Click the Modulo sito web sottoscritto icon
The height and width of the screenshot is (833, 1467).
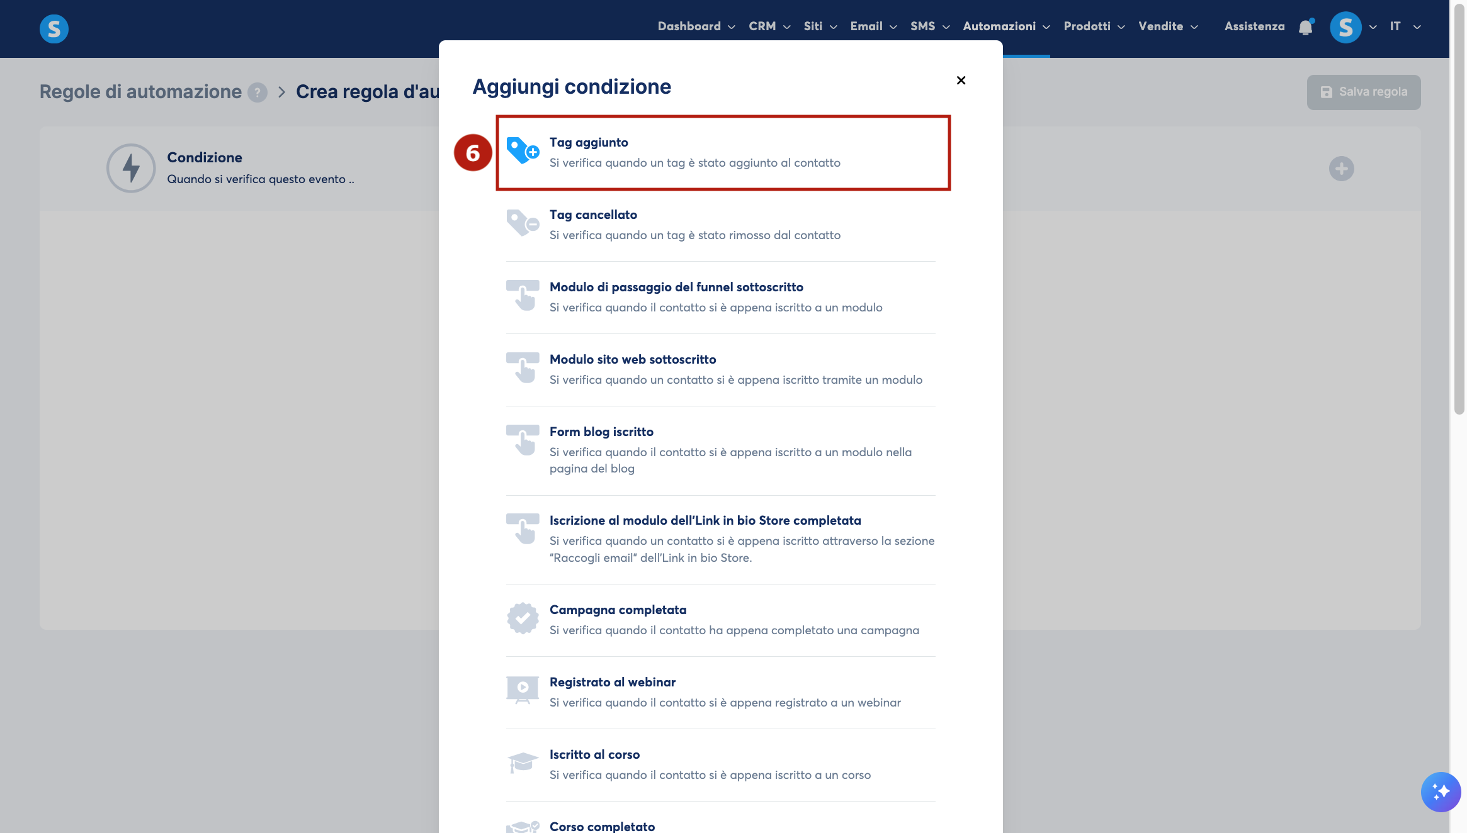pyautogui.click(x=523, y=368)
